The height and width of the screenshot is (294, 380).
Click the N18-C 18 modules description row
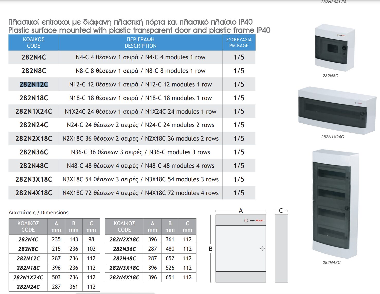tap(140, 98)
